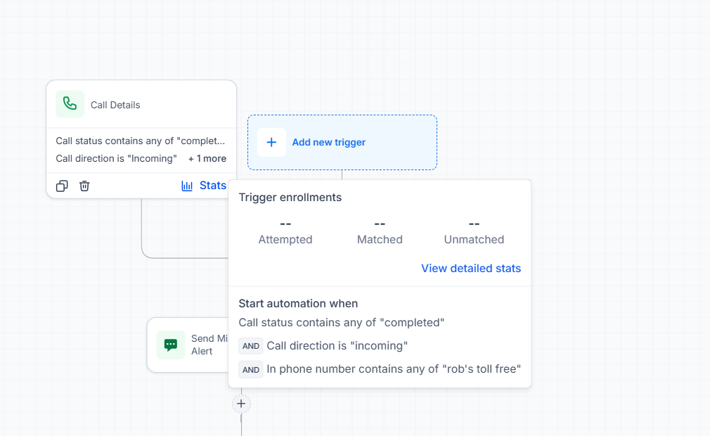Image resolution: width=710 pixels, height=436 pixels.
Task: Expand the "+ 1 more" conditions
Action: pyautogui.click(x=207, y=158)
